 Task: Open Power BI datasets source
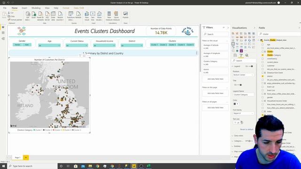click(x=40, y=16)
